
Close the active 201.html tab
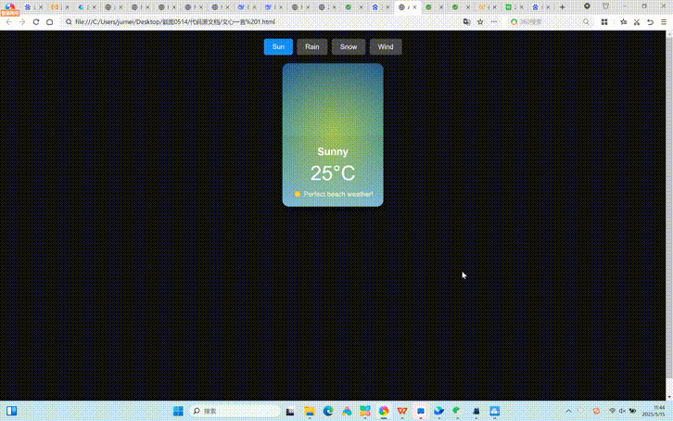click(x=414, y=6)
